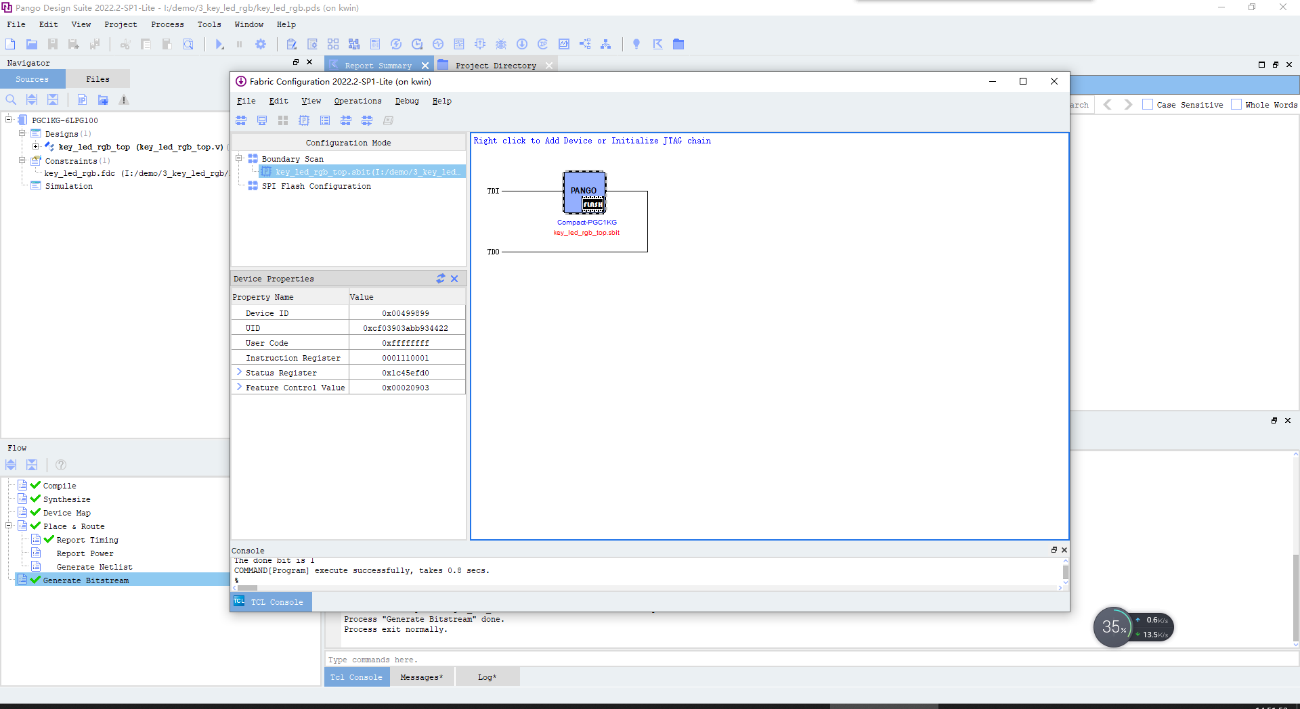Click the Navigator search magnifier icon
The width and height of the screenshot is (1300, 709).
[11, 99]
